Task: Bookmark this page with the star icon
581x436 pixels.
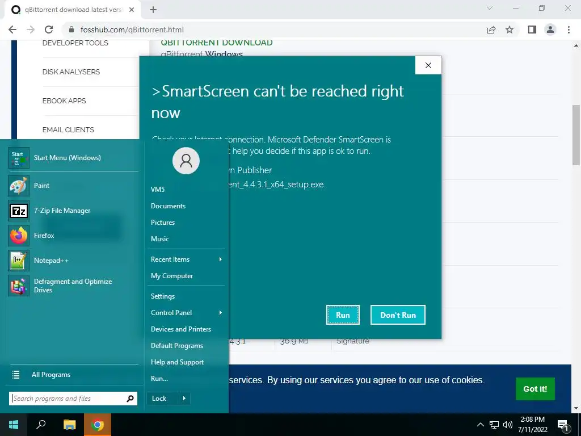Action: coord(510,30)
